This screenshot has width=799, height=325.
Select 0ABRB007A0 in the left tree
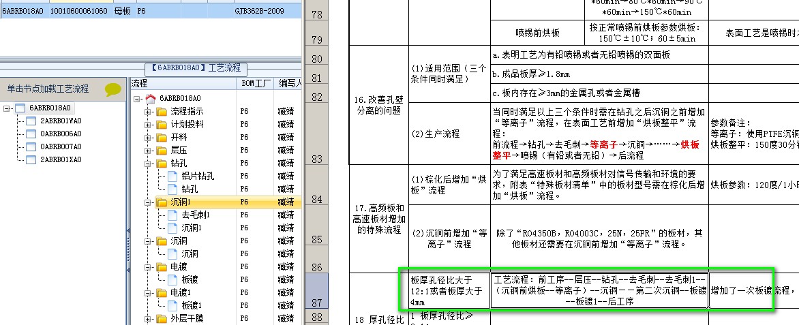point(61,146)
